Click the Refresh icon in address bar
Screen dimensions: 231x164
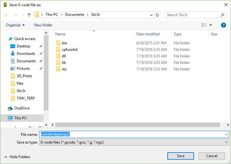point(157,15)
